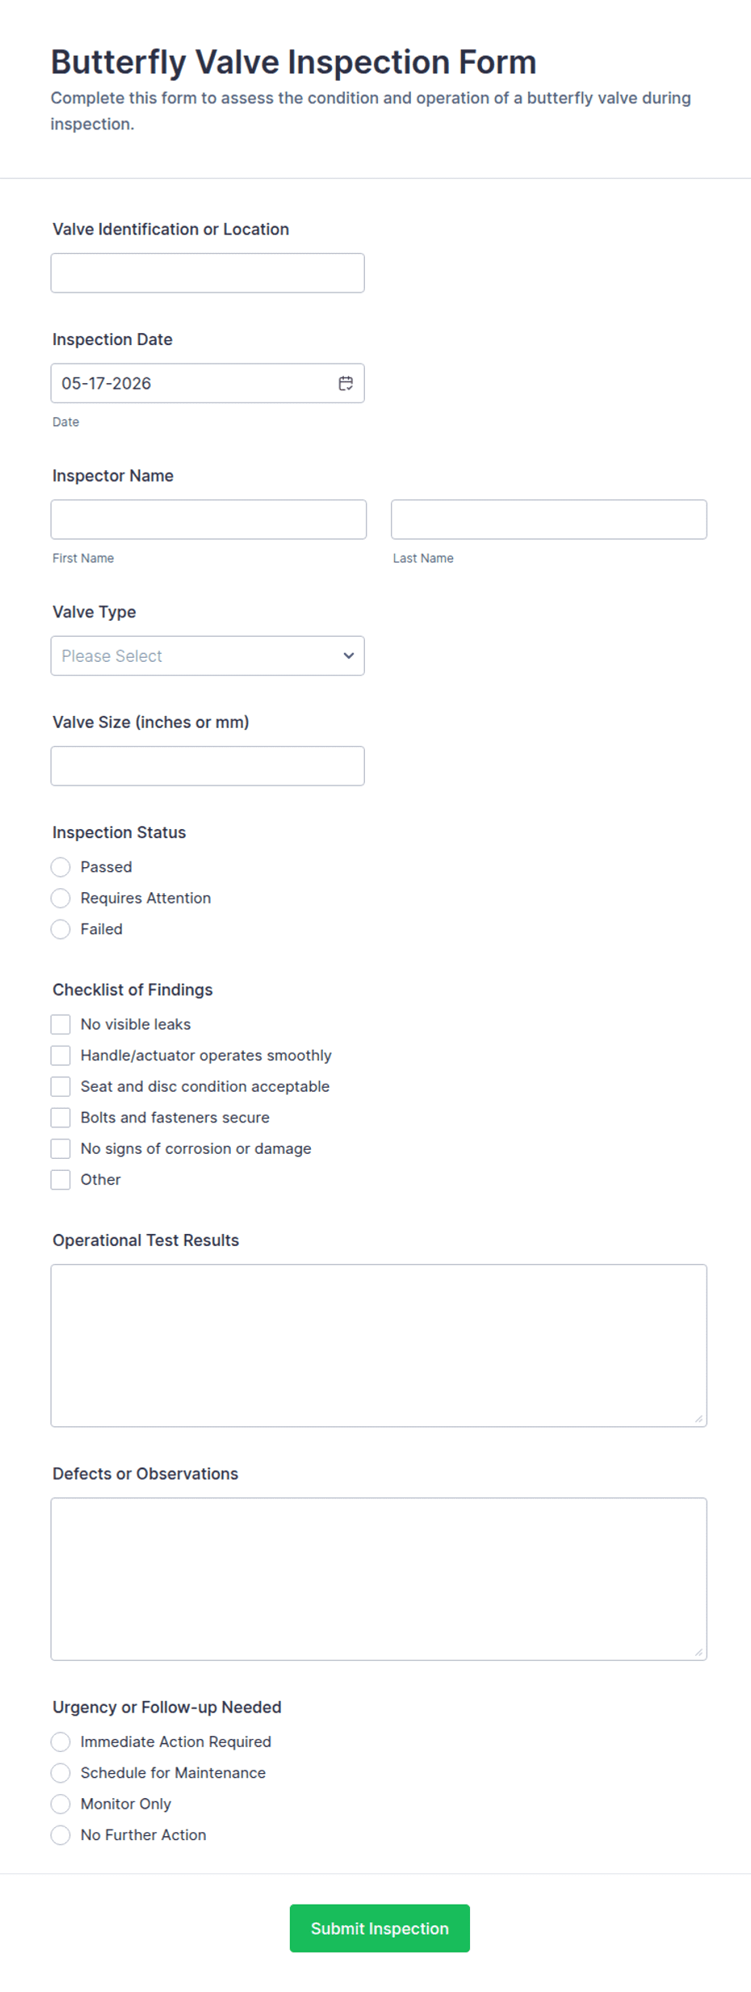Mark inspection status as Failed
The image size is (751, 1992).
coord(61,929)
